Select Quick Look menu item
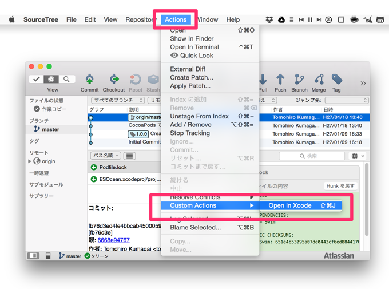 (210, 56)
